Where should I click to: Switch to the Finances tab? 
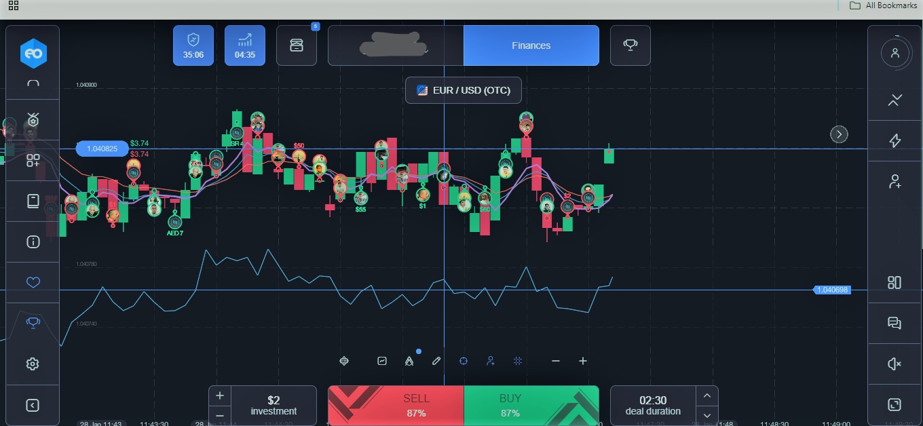531,45
